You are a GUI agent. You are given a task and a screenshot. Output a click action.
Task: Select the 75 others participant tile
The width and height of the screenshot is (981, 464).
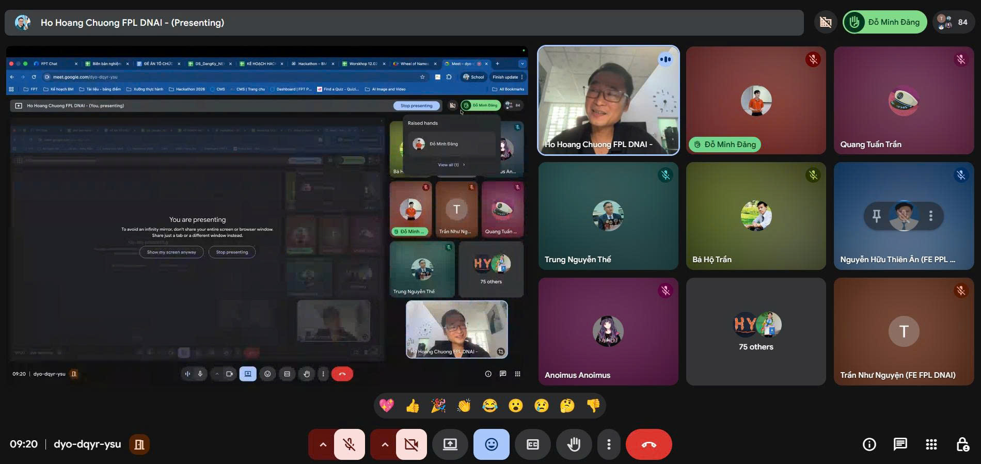[x=756, y=331]
